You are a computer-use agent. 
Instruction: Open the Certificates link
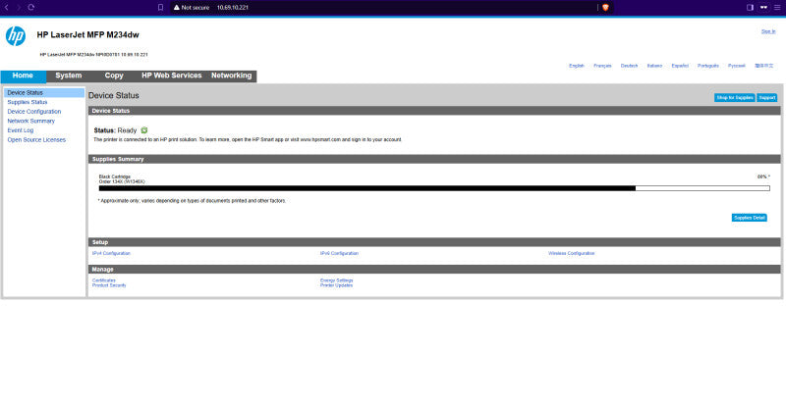104,280
